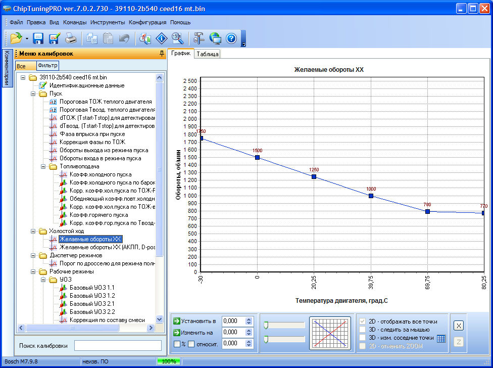Enable the '3D - следить за мышью' checkbox
Image resolution: width=493 pixels, height=368 pixels.
(x=362, y=330)
